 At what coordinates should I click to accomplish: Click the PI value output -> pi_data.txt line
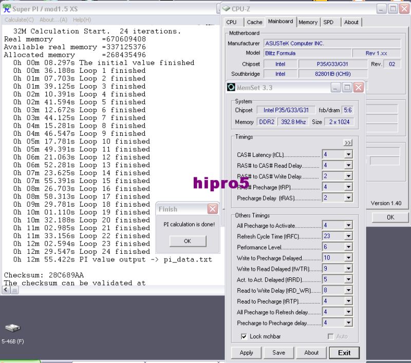(113, 259)
